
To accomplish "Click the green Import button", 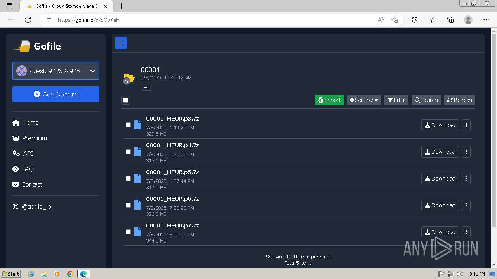I will click(x=329, y=100).
